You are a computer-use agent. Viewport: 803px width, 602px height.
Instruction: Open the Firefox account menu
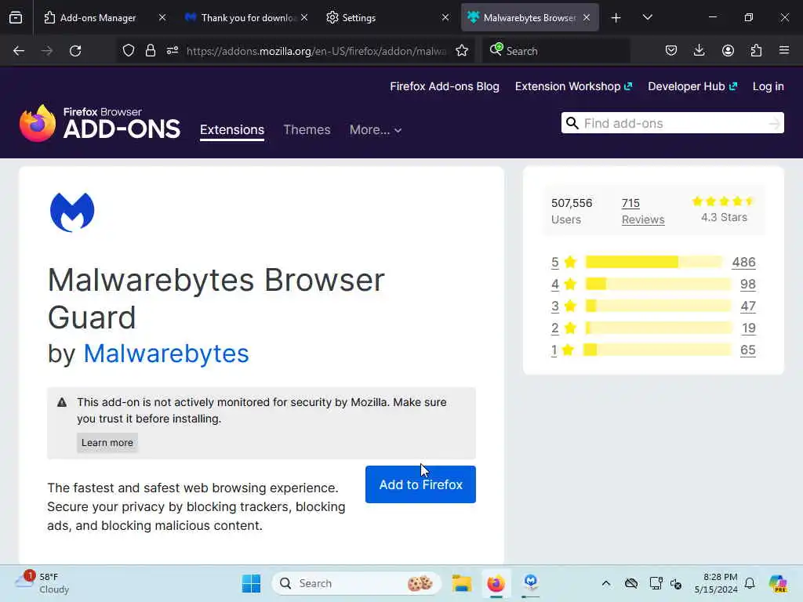tap(728, 51)
